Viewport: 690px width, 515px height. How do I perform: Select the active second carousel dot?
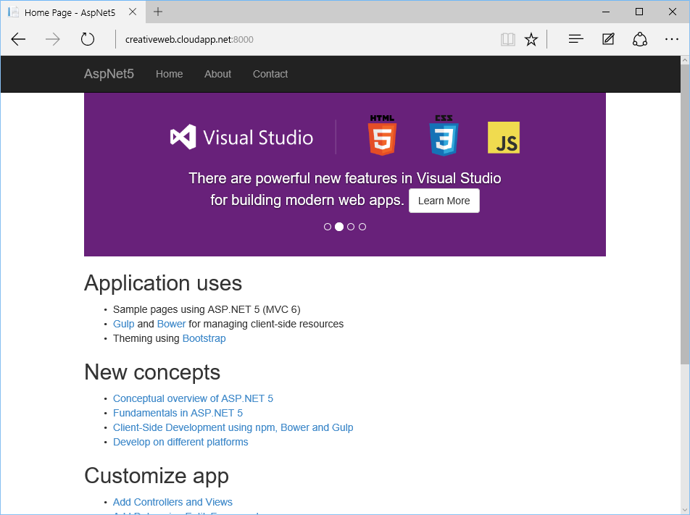[x=339, y=227]
